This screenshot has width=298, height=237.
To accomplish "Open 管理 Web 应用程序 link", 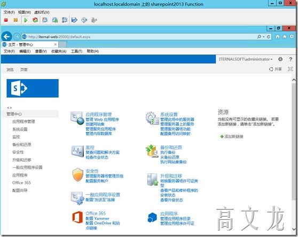I will click(102, 120).
